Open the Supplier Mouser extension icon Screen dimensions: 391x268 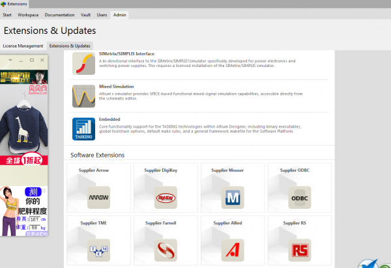(233, 198)
